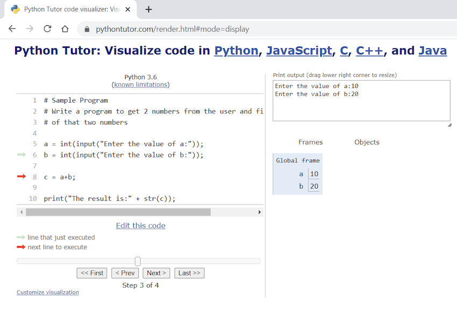Open Customize visualization link
Viewport: 457px width, 311px height.
coord(48,292)
